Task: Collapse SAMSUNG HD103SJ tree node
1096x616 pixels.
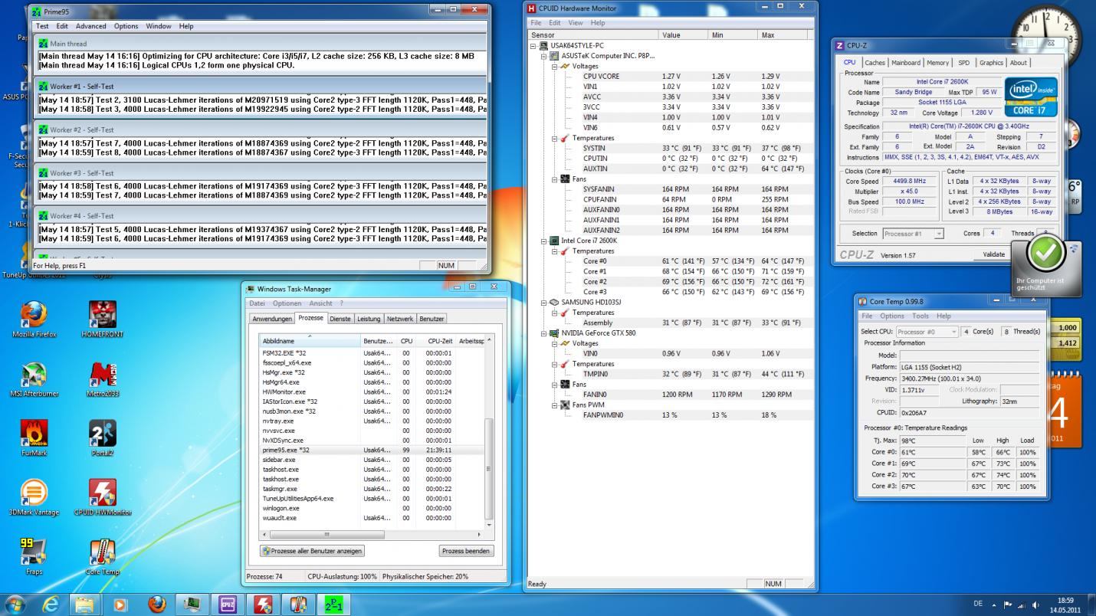Action: pos(545,303)
